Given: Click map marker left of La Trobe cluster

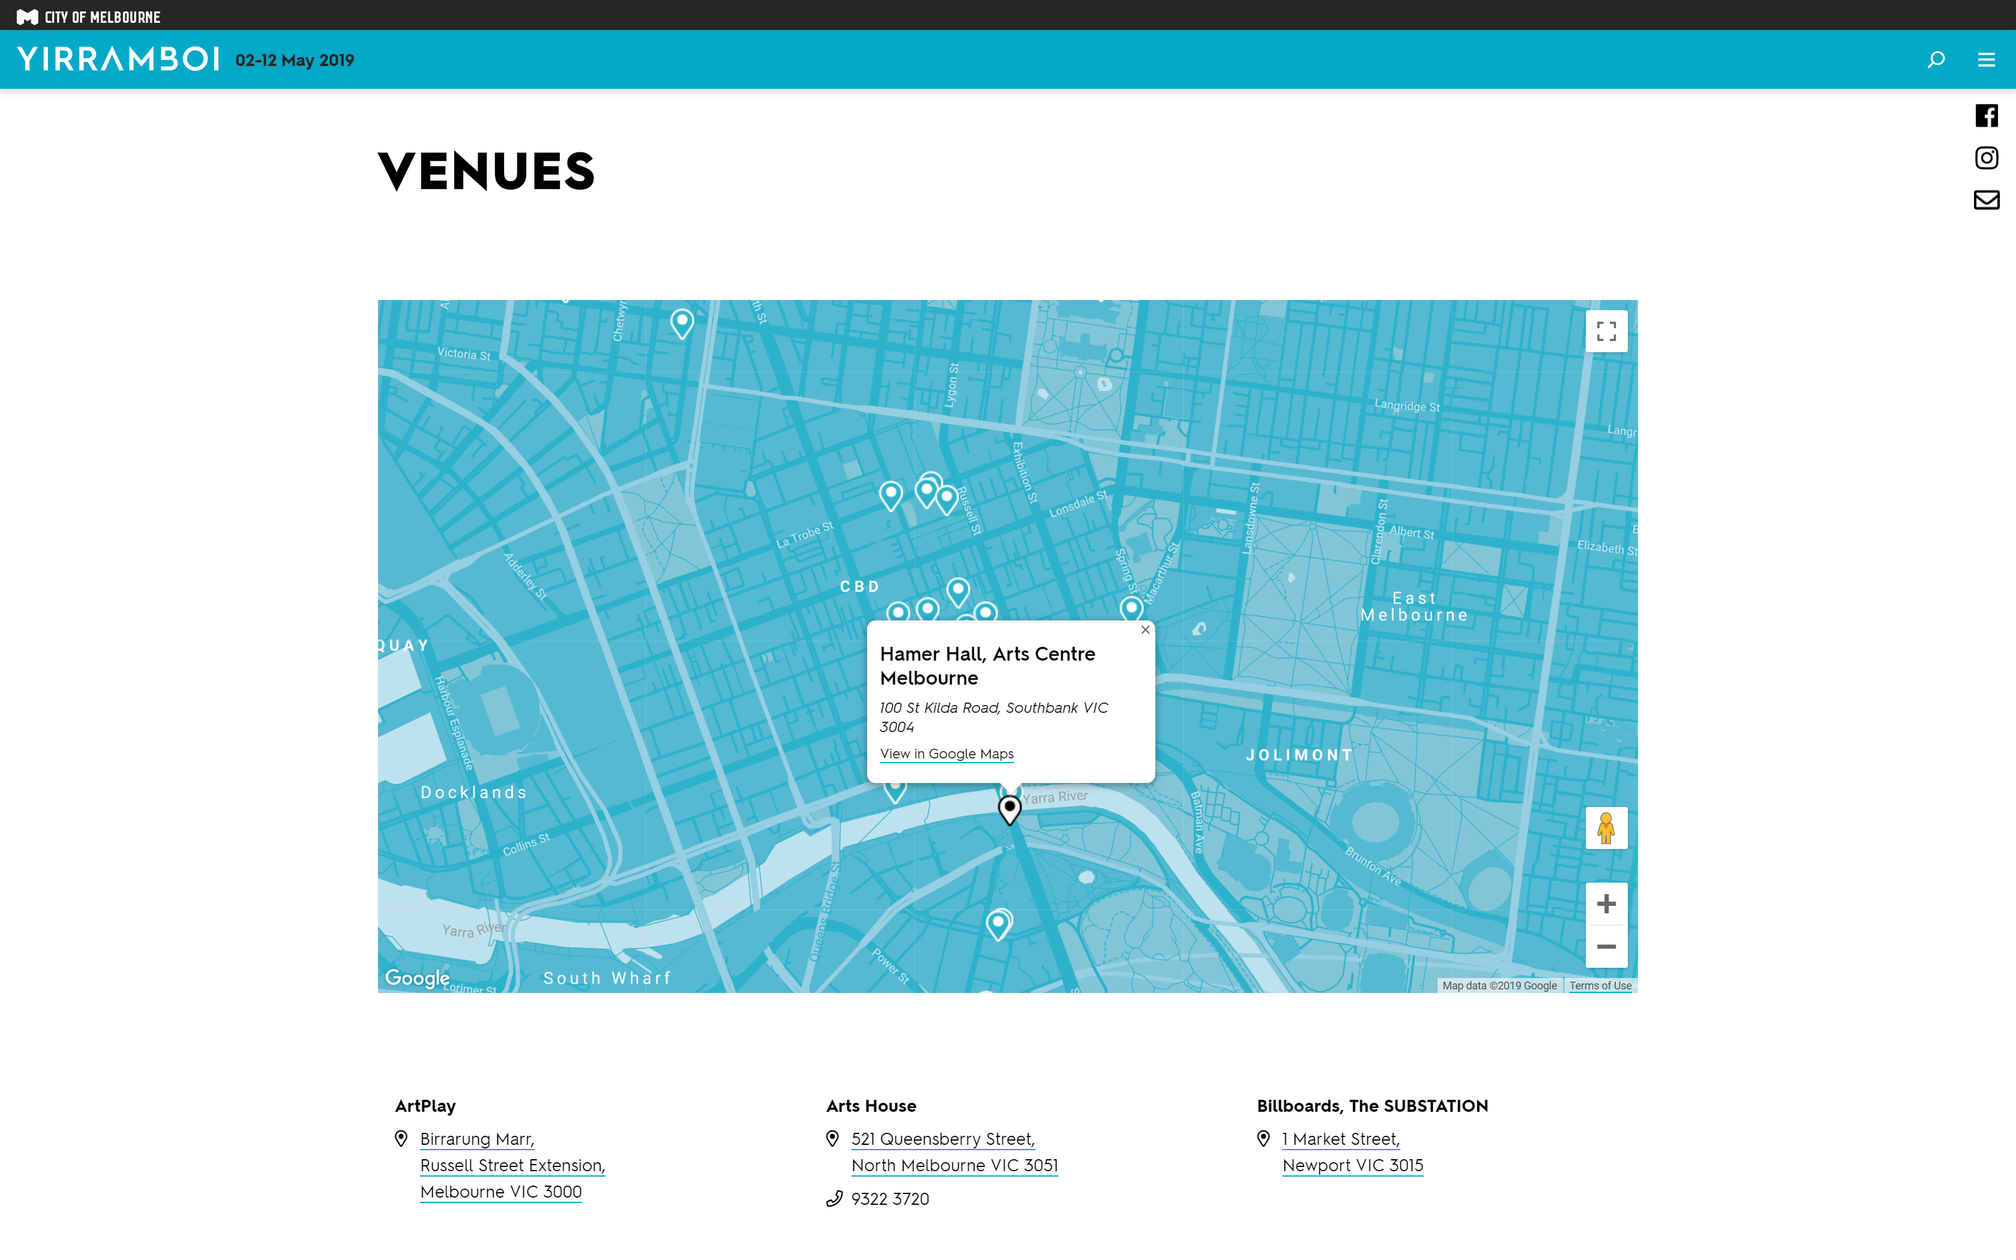Looking at the screenshot, I should (x=890, y=496).
